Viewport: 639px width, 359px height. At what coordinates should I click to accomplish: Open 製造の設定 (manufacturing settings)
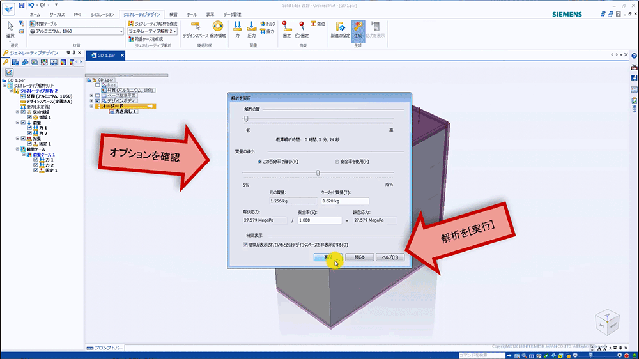click(x=340, y=30)
